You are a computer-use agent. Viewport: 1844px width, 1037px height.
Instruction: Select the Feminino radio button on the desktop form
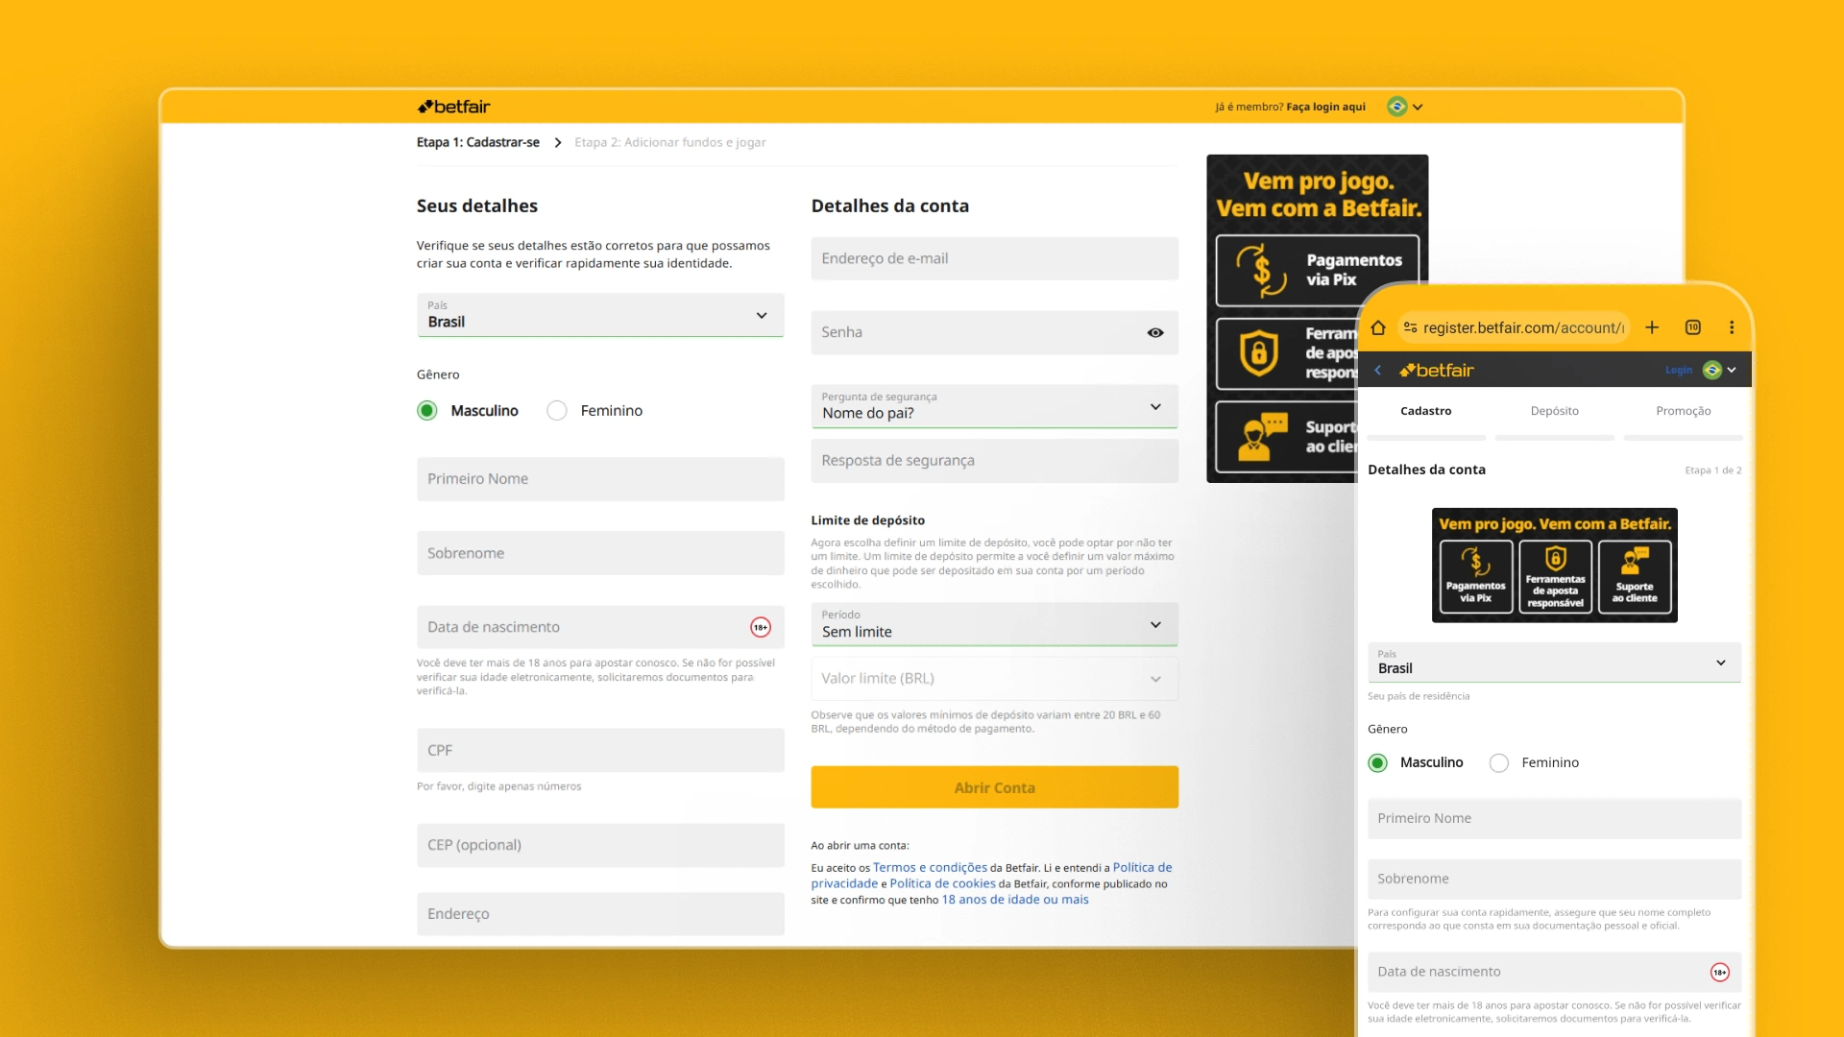pos(557,411)
